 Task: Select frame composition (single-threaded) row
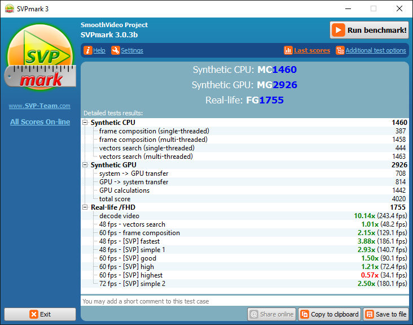[x=245, y=131]
